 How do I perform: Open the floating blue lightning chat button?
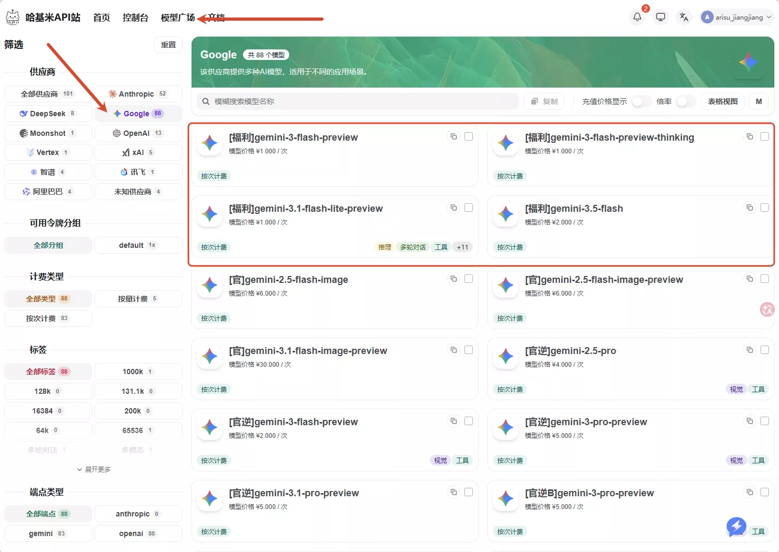[736, 527]
